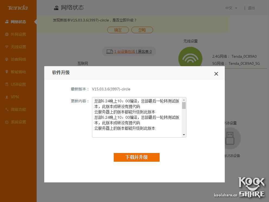269x202 pixels.
Task: Click the USB device icon on the right
Action: (x=230, y=138)
